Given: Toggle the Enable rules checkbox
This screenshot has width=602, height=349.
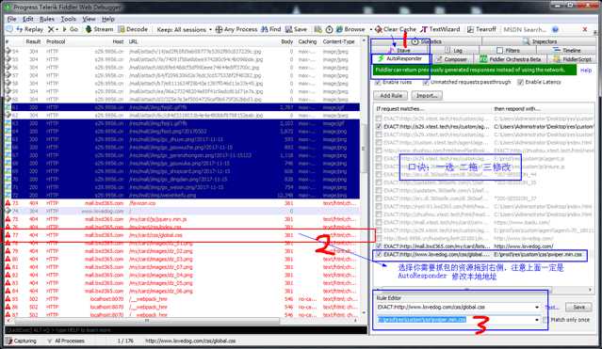Looking at the screenshot, I should [378, 82].
